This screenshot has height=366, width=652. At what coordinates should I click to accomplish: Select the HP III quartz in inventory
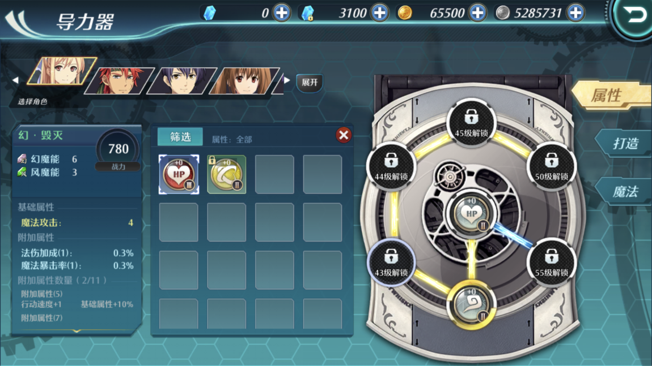(179, 174)
